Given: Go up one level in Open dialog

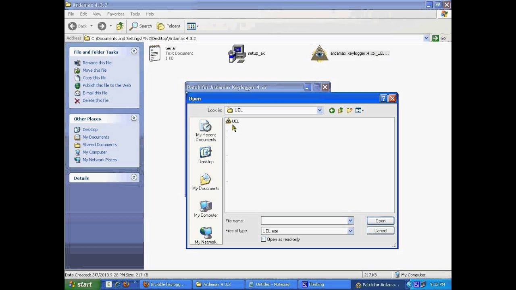Looking at the screenshot, I should [x=341, y=110].
